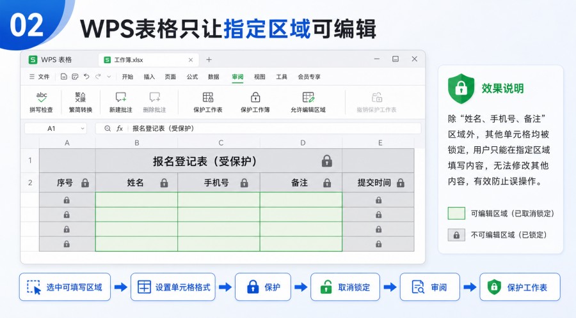
Task: Open 保护工作簿 protect workbook
Action: click(255, 102)
